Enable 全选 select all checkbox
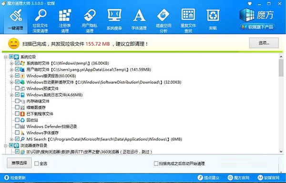 click(x=37, y=163)
